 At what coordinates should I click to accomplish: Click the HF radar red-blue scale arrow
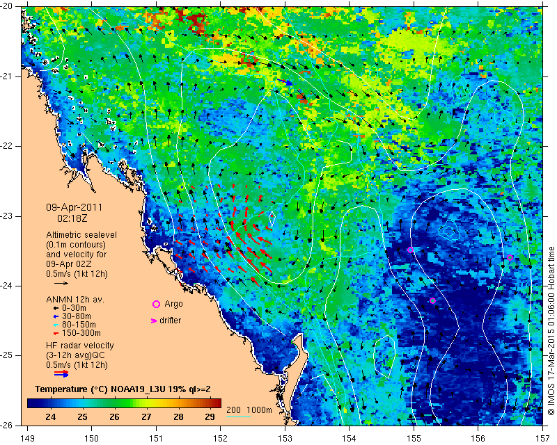(x=61, y=373)
